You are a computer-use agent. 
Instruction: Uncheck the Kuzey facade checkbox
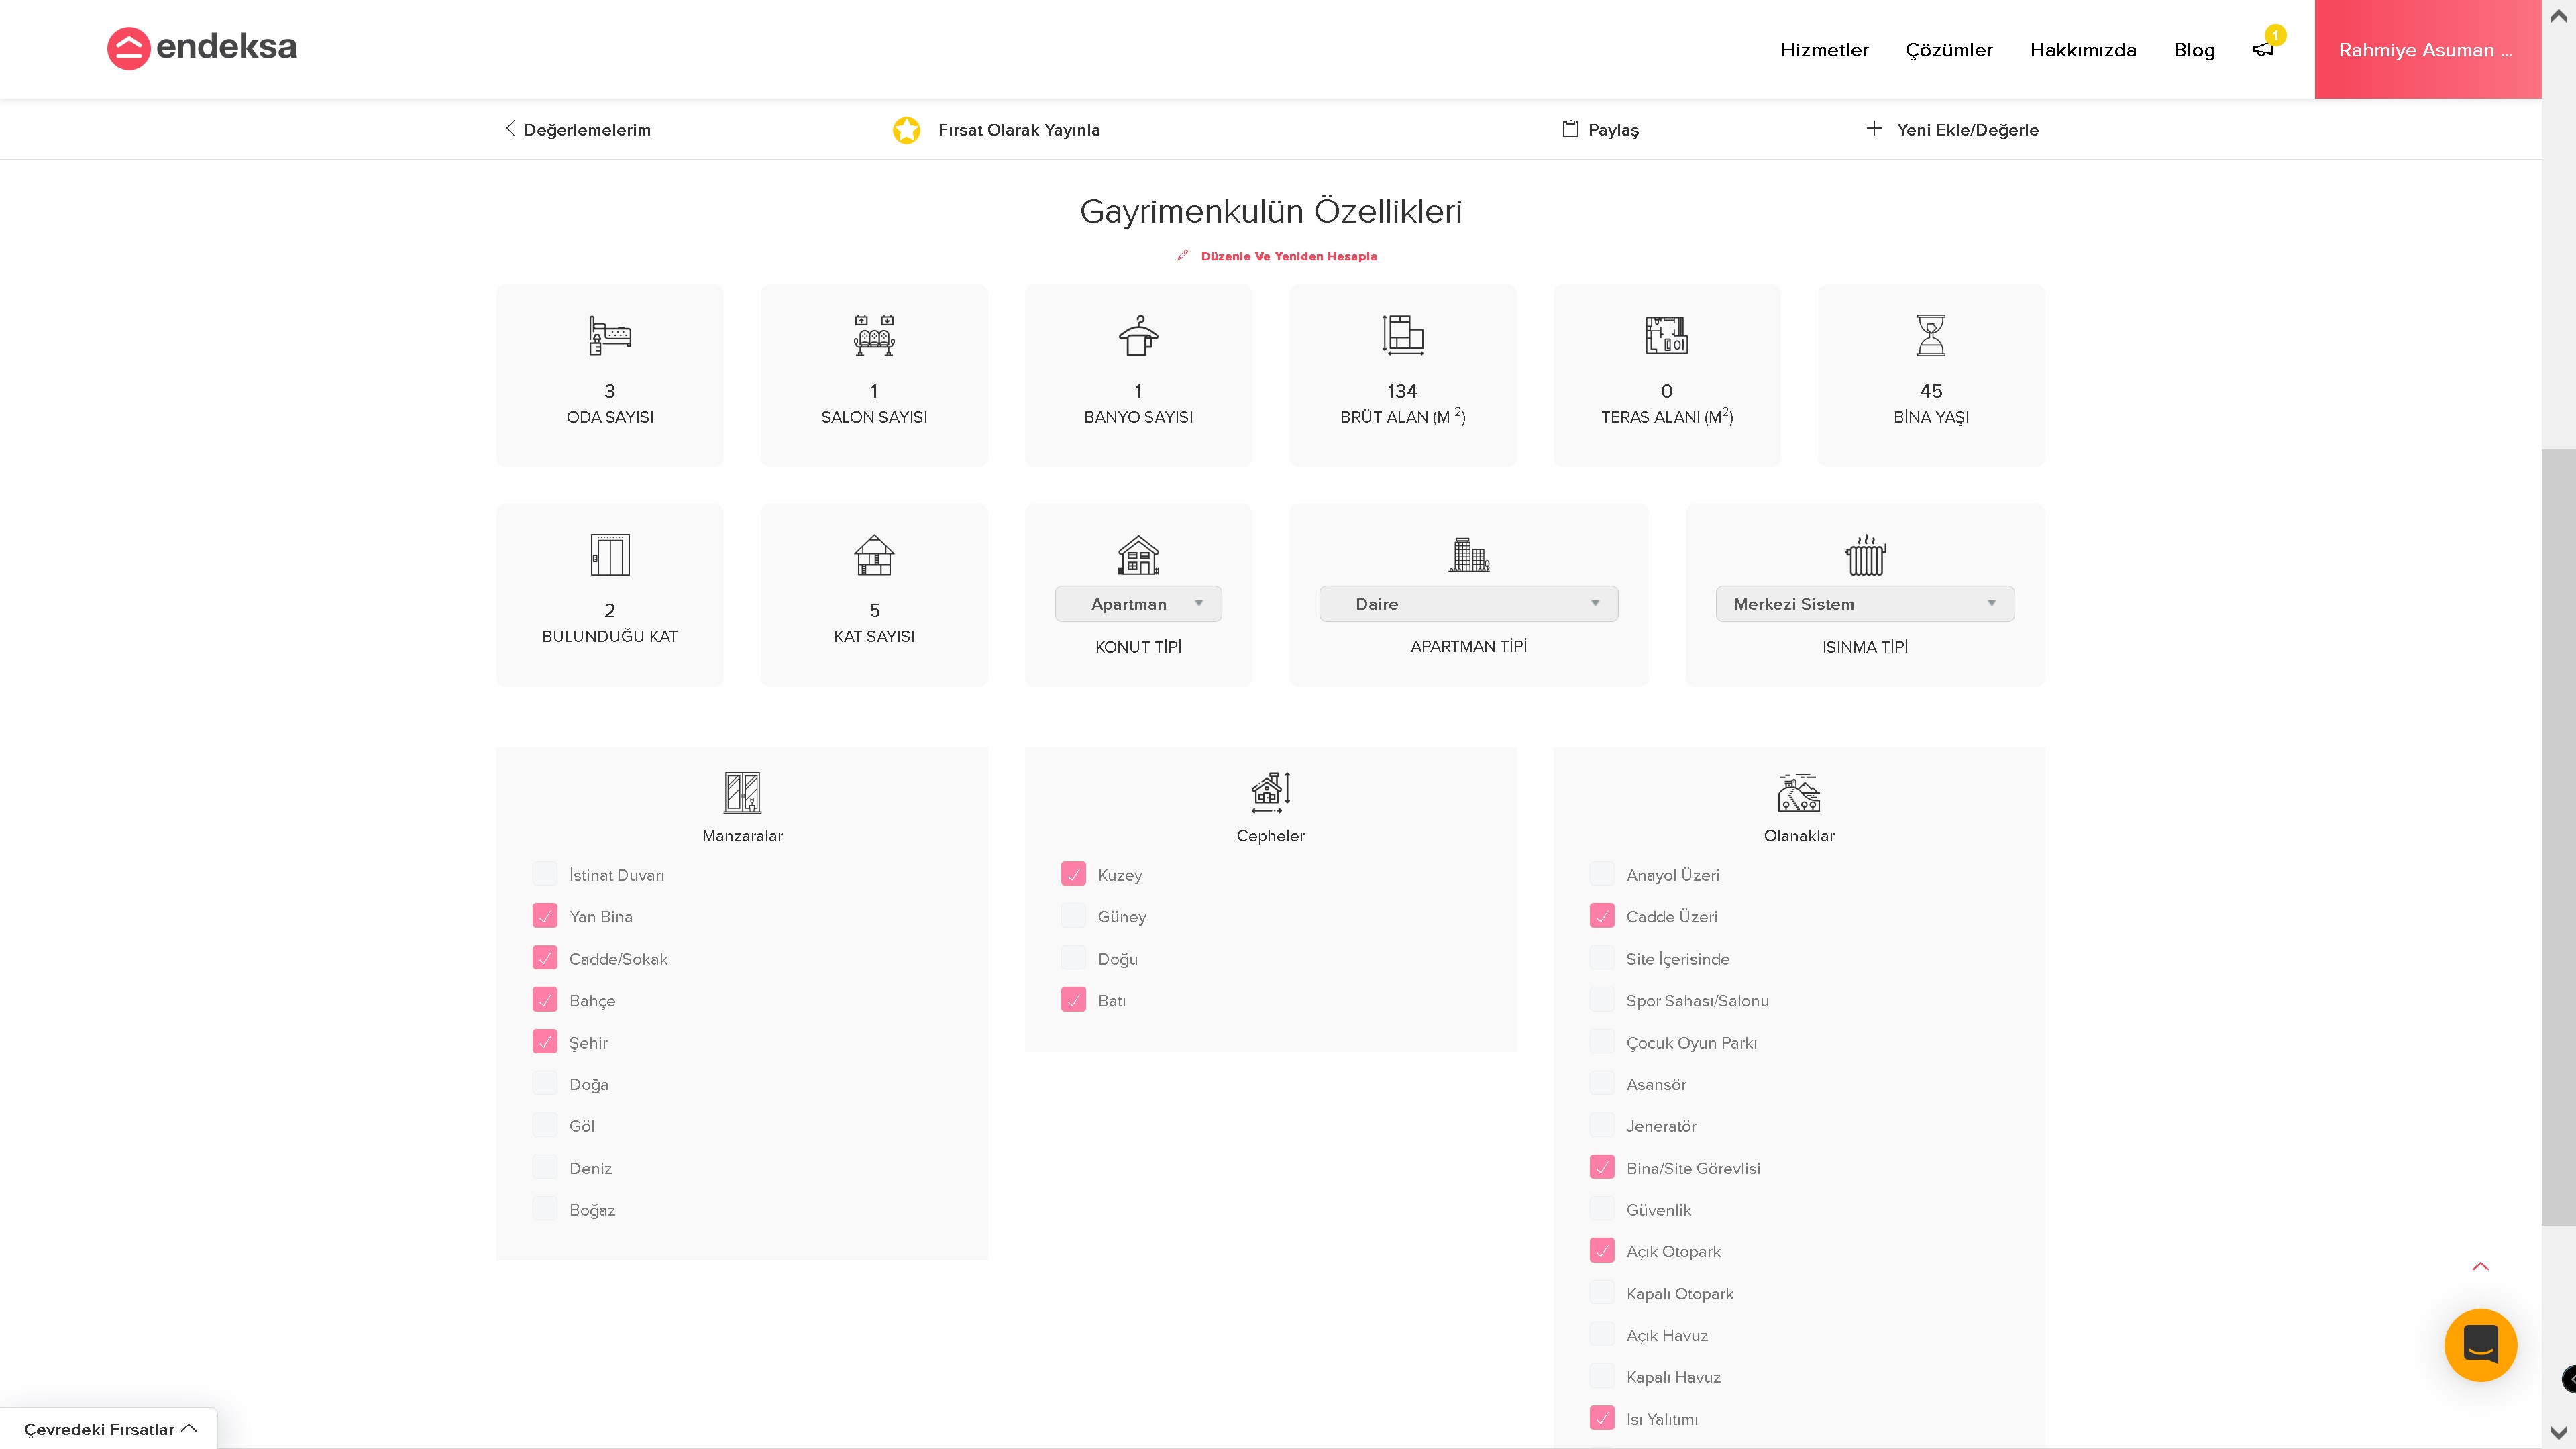click(1073, 874)
